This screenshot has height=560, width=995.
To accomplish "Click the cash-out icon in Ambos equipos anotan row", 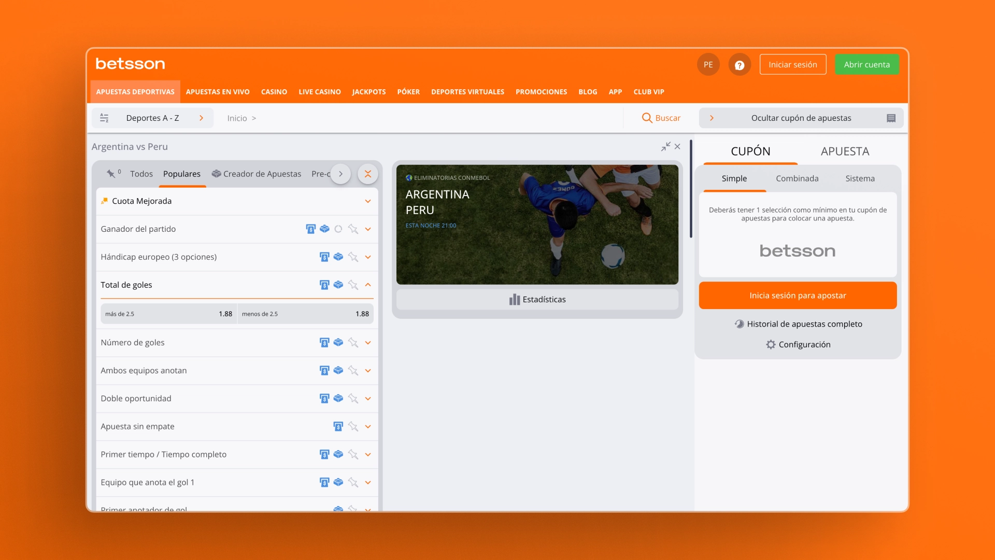I will pyautogui.click(x=324, y=370).
